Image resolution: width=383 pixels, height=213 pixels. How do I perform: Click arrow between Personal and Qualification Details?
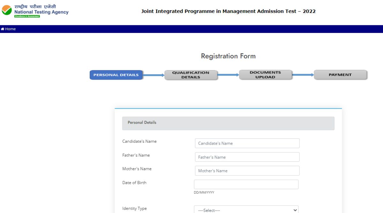pos(154,75)
